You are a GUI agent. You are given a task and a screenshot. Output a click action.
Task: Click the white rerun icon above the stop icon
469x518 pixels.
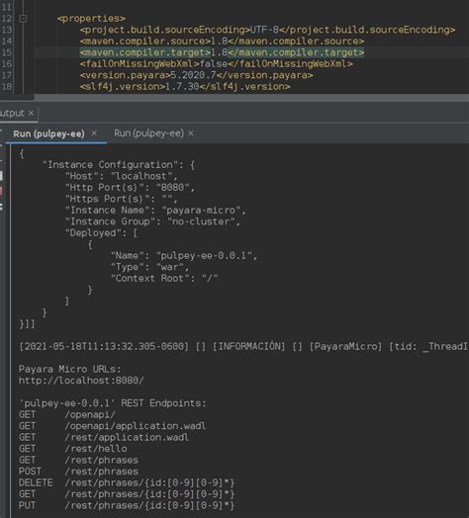(x=1, y=176)
